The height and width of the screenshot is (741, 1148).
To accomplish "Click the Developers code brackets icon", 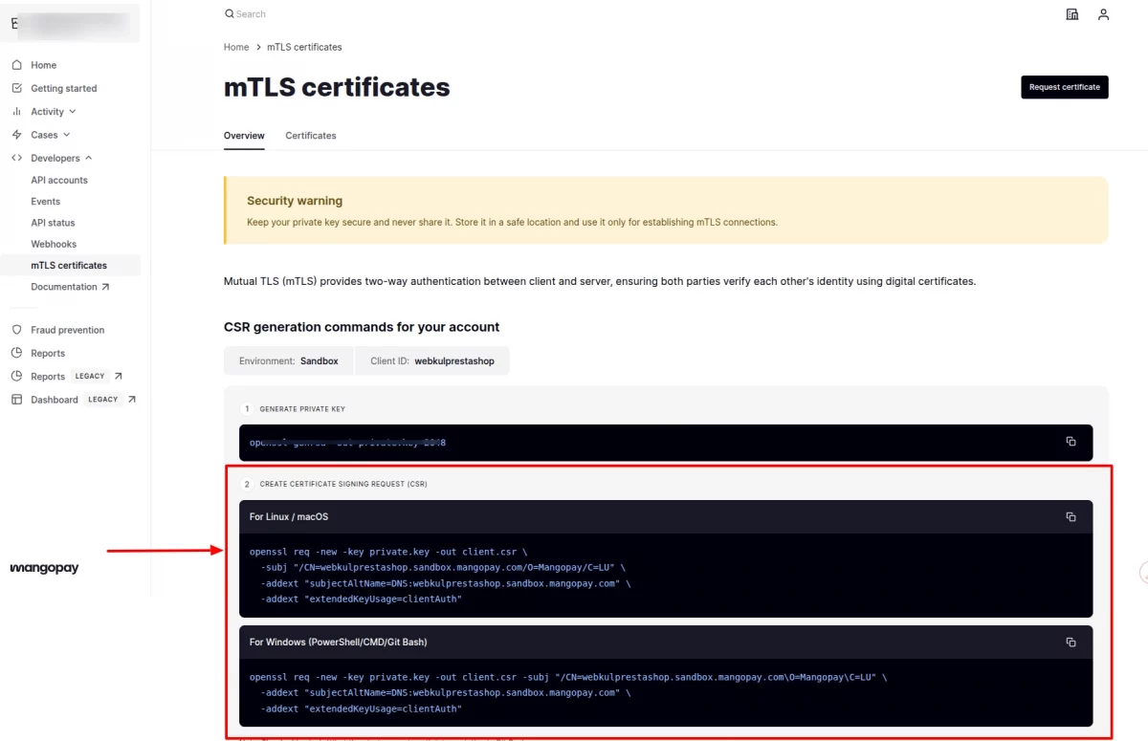I will point(16,158).
